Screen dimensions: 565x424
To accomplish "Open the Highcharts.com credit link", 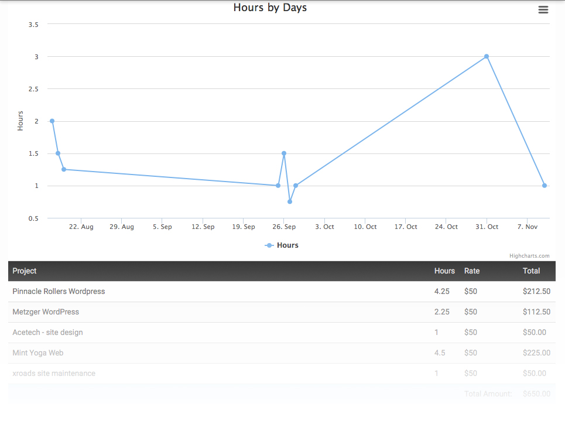I will pyautogui.click(x=529, y=256).
